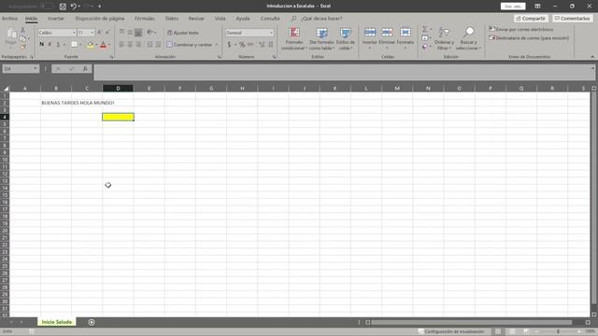Click the Decrease font size icon
The height and width of the screenshot is (336, 598).
coord(107,33)
